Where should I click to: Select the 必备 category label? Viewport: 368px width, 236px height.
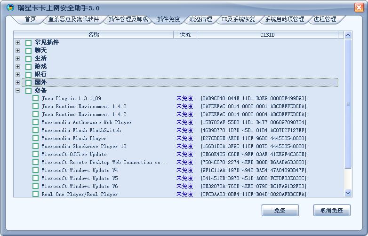point(40,90)
